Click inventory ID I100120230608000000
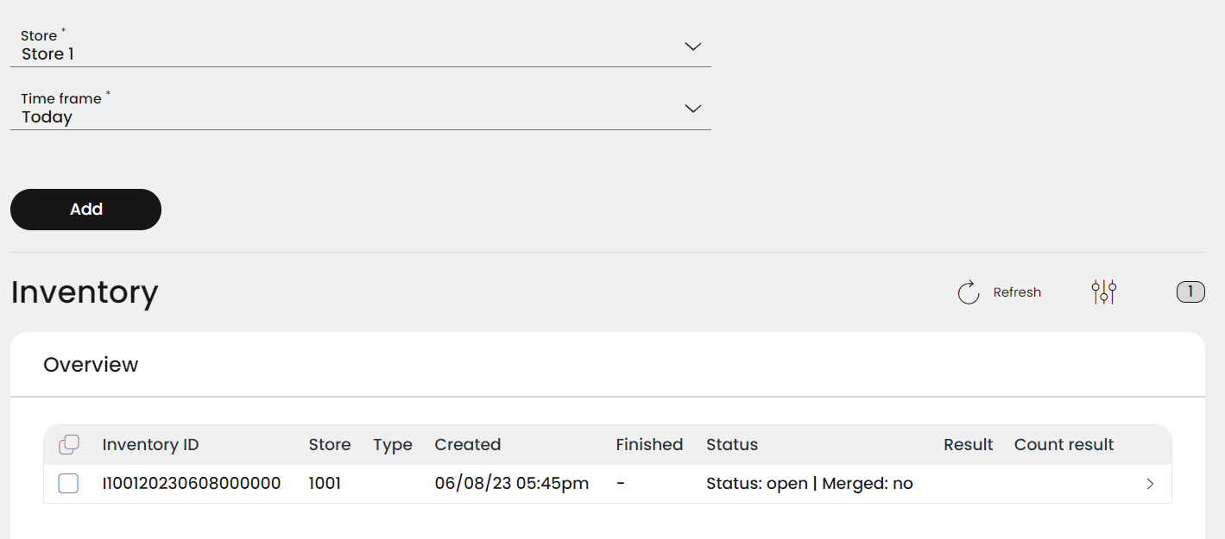The width and height of the screenshot is (1225, 539). pyautogui.click(x=192, y=484)
